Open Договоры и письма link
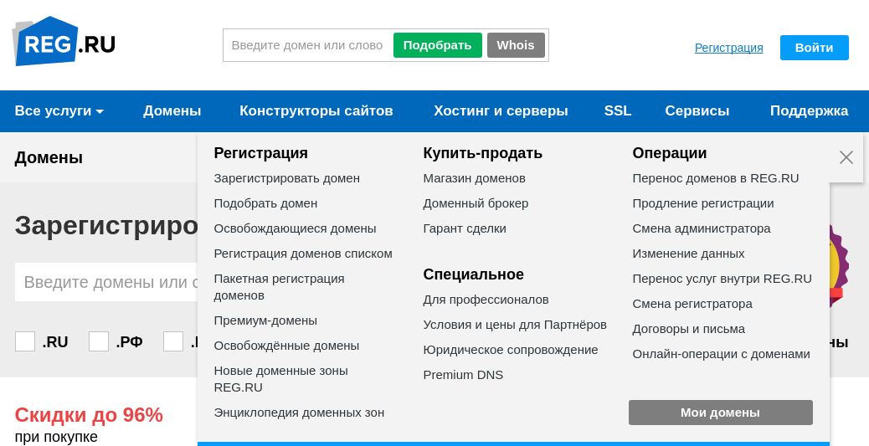Image resolution: width=869 pixels, height=446 pixels. click(689, 329)
